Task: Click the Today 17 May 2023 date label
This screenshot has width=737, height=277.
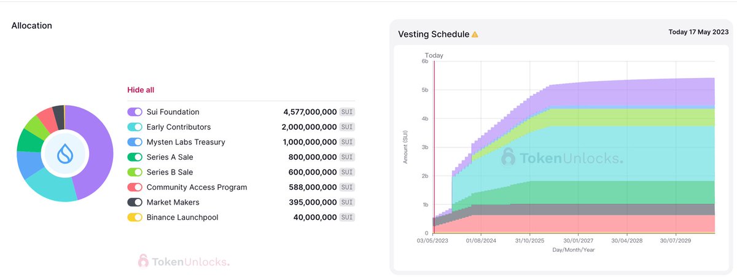Action: [x=698, y=32]
